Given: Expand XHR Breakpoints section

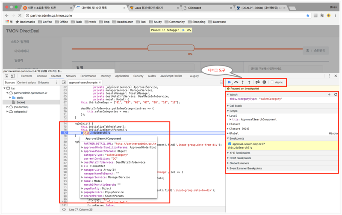Looking at the screenshot, I should click(228, 153).
